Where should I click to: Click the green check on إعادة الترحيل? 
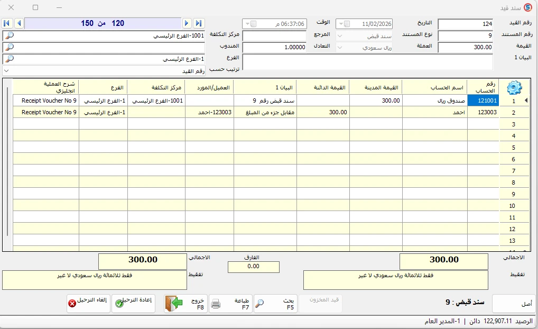tap(119, 304)
